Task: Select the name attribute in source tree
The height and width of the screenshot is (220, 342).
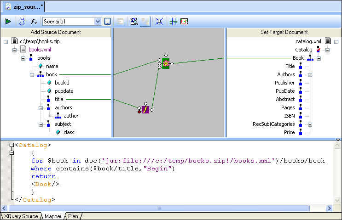Action: tap(52, 66)
